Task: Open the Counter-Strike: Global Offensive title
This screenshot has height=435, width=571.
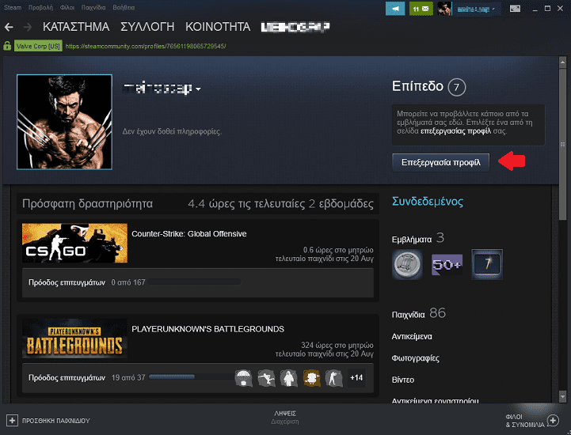Action: pyautogui.click(x=189, y=234)
